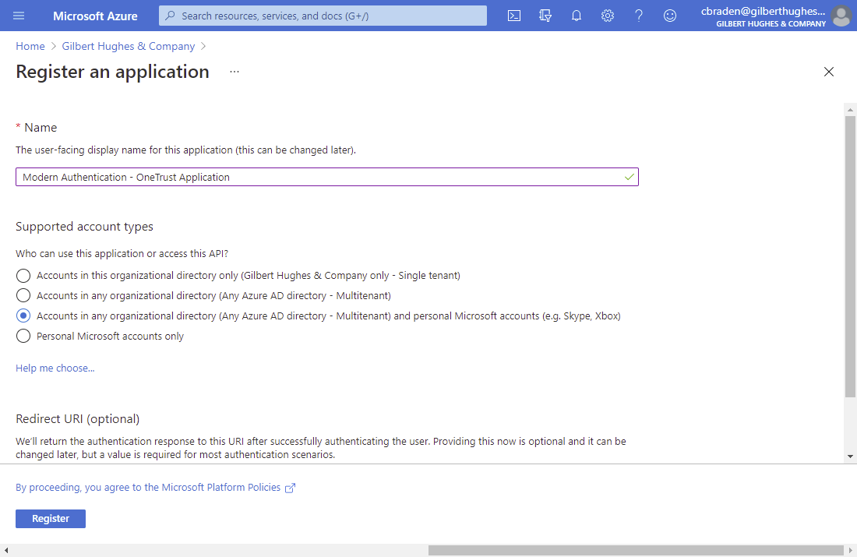The width and height of the screenshot is (857, 557).
Task: Click the Redirect URI (optional) heading
Action: coord(78,418)
